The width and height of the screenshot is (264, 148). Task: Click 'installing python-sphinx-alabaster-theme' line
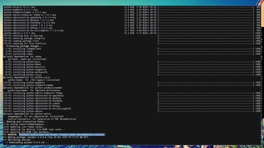click(33, 93)
